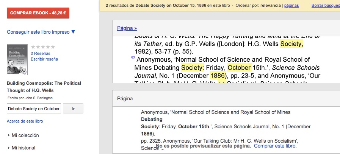Expand Conseguir este libro impreso dropdown
The image size is (340, 154).
(x=41, y=32)
